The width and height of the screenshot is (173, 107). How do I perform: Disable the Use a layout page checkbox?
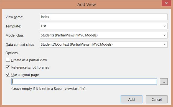(8, 75)
